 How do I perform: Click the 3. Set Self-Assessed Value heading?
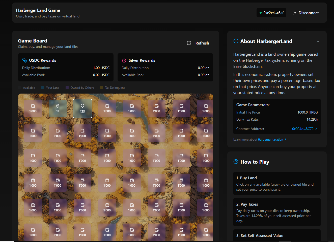(x=260, y=235)
